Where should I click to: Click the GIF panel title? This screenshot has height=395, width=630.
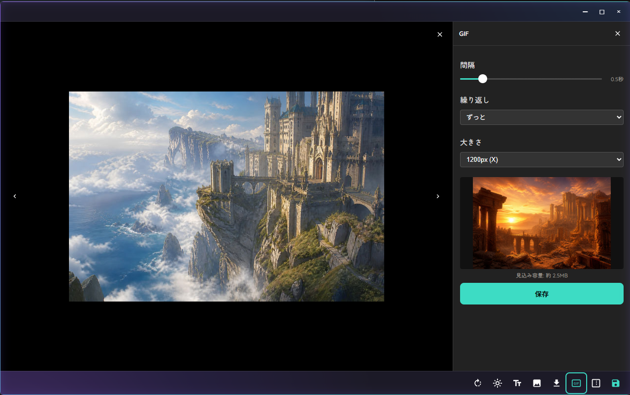(464, 34)
